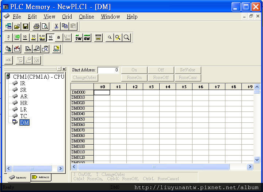Click the new window icon on toolbar
This screenshot has width=263, height=192.
coord(8,27)
